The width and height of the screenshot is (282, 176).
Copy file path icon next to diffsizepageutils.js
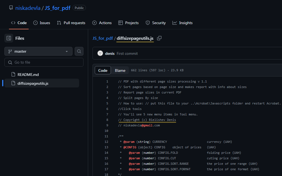point(159,38)
